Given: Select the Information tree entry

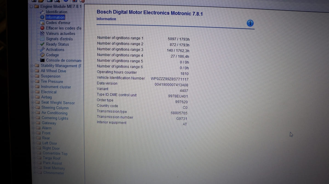Looking at the screenshot, I should click(55, 17).
